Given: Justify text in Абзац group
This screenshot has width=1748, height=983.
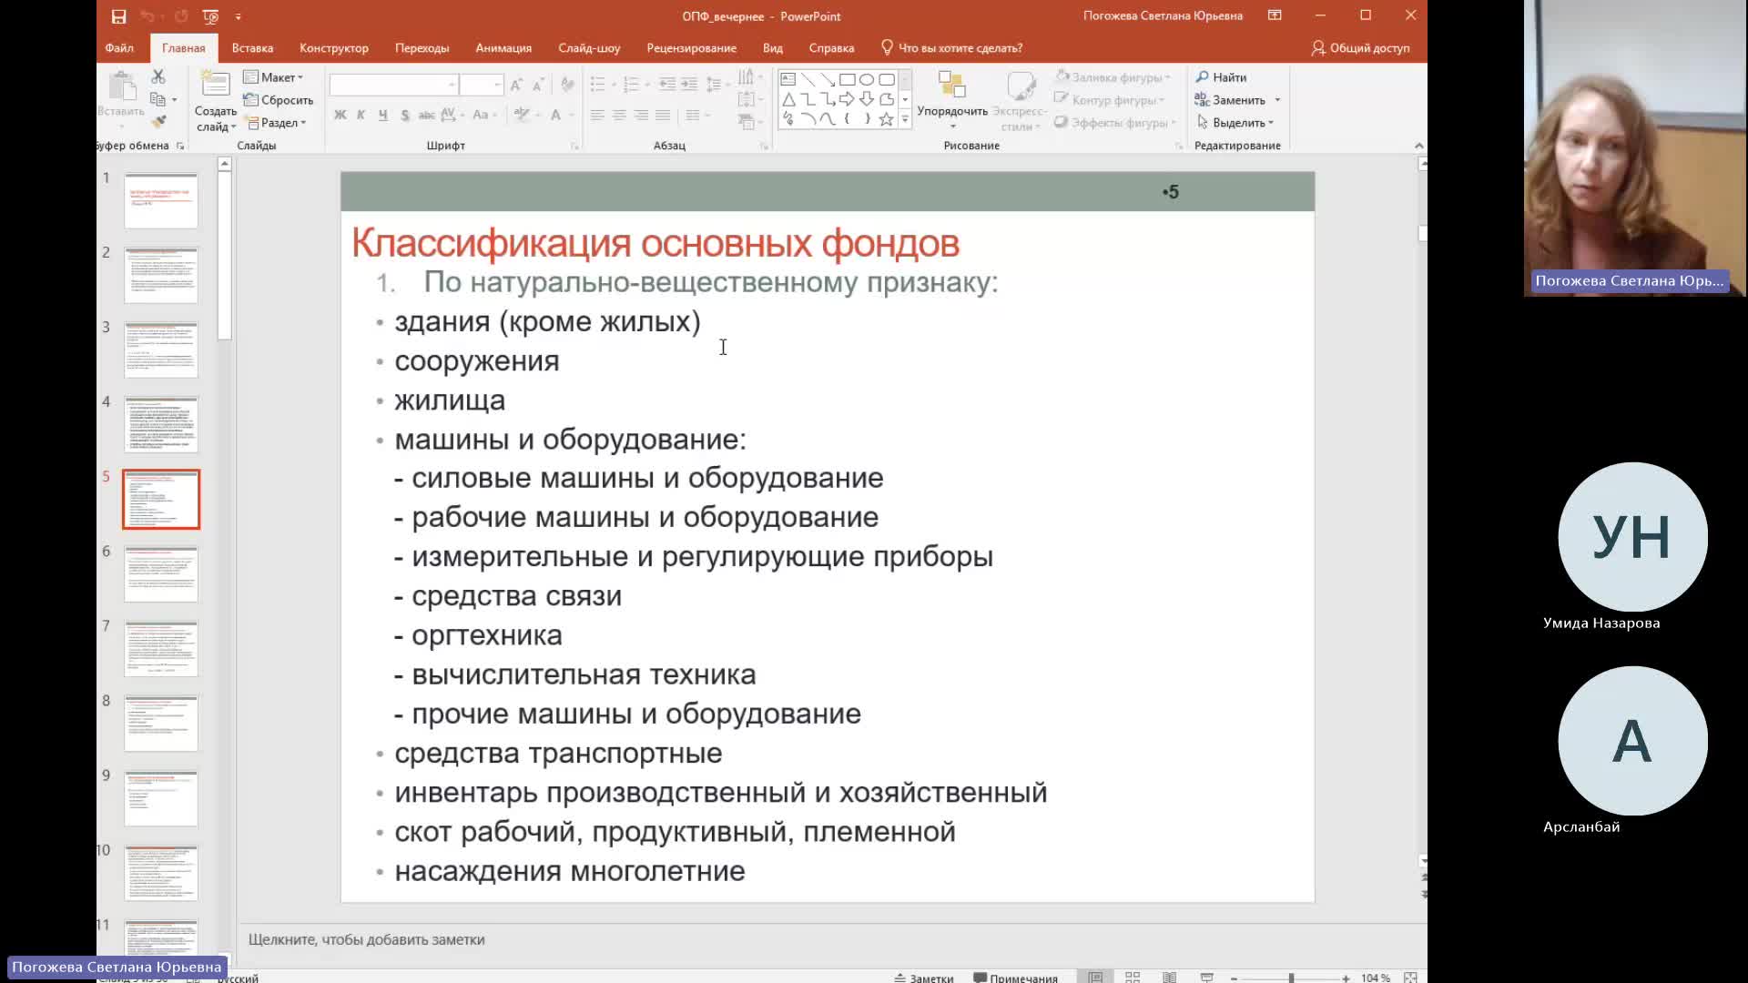Looking at the screenshot, I should point(663,115).
